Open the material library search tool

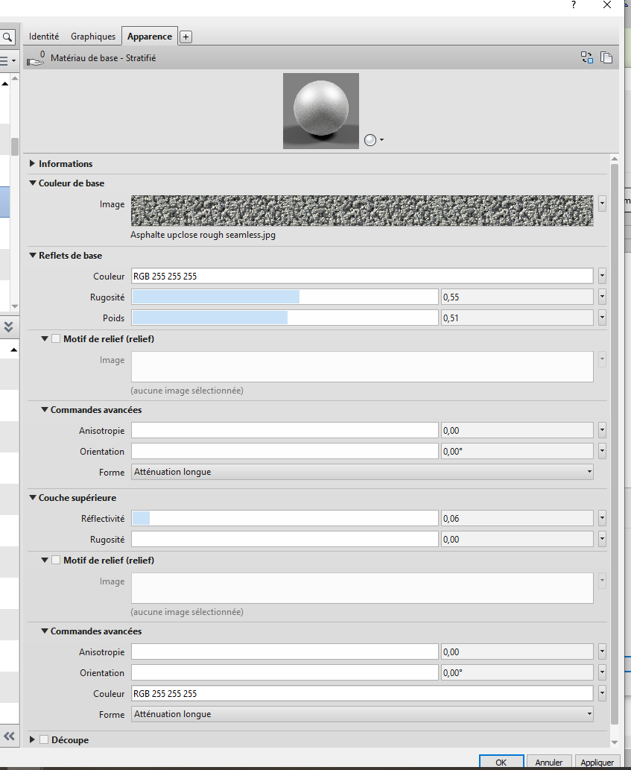[x=8, y=36]
